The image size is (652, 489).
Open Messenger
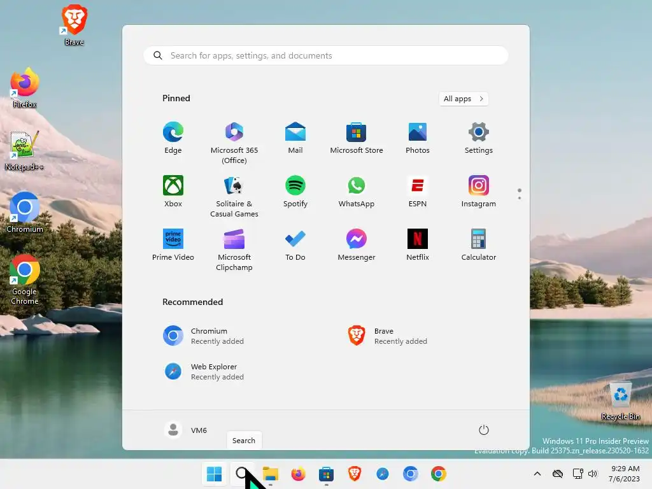point(357,245)
